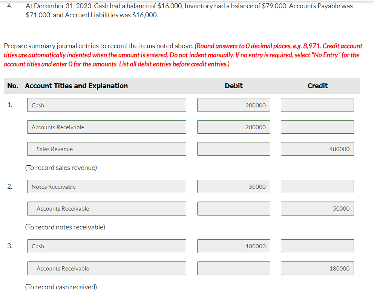The width and height of the screenshot is (374, 295).
Task: Select the Notes Receivable account title field
Action: point(107,186)
